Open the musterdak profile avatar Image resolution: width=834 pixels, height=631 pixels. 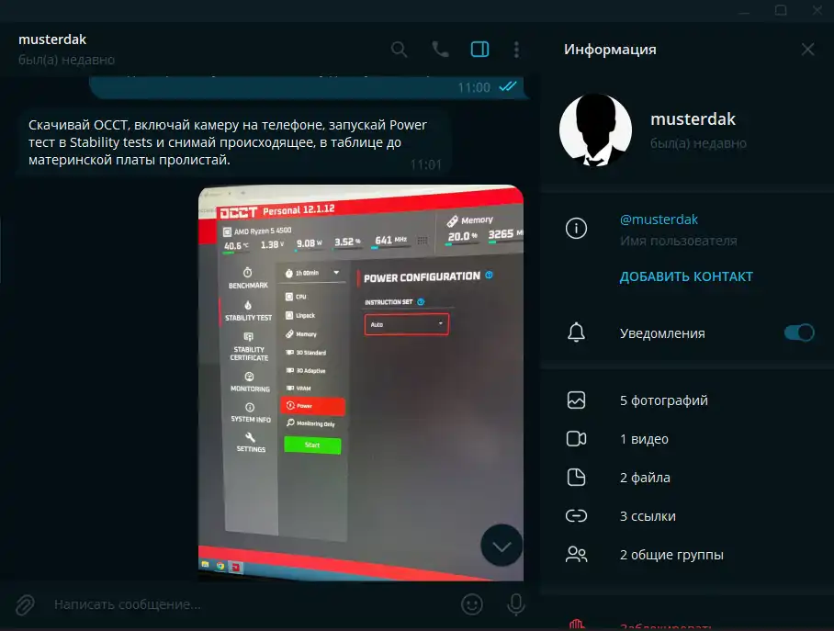[x=595, y=130]
